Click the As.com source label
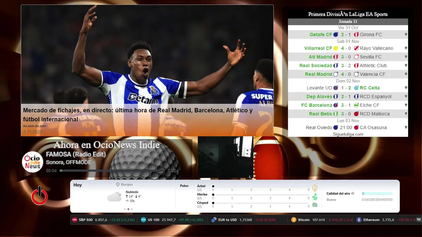Viewport: 422px width, 237px height. pos(35,126)
